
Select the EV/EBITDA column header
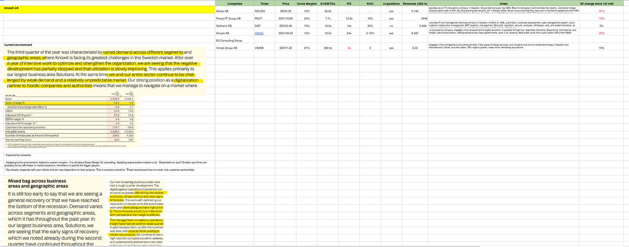coord(327,3)
